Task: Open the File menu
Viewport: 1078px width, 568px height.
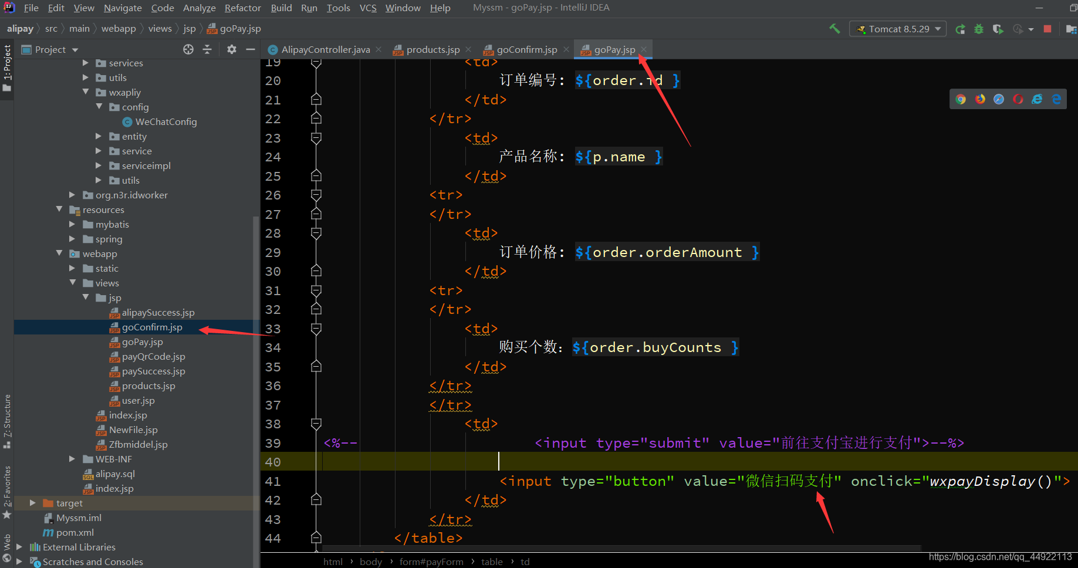Action: pyautogui.click(x=31, y=8)
